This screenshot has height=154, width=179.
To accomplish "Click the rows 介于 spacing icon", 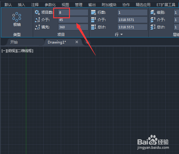I will point(94,20).
